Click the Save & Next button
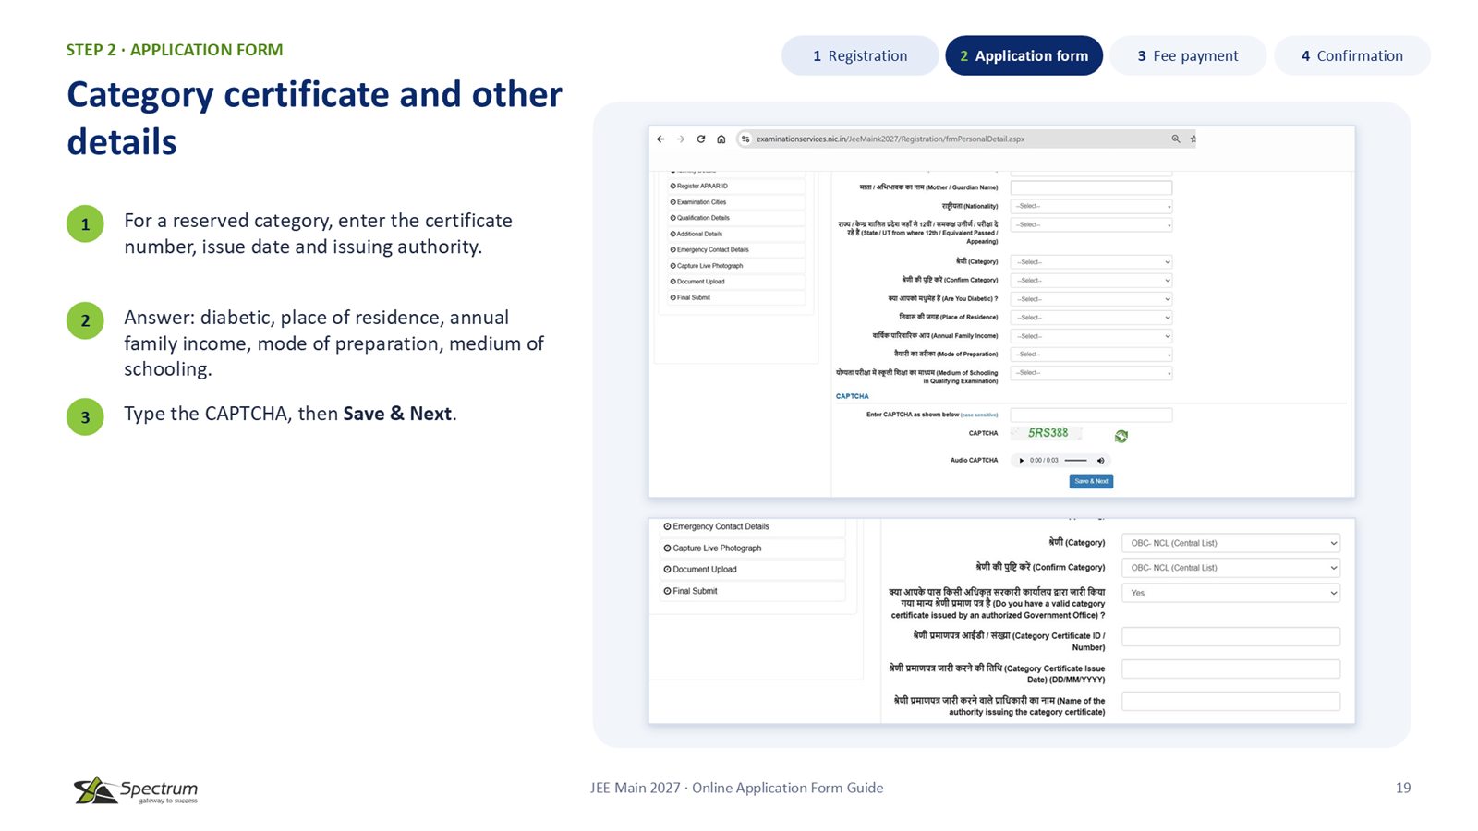 click(1091, 481)
